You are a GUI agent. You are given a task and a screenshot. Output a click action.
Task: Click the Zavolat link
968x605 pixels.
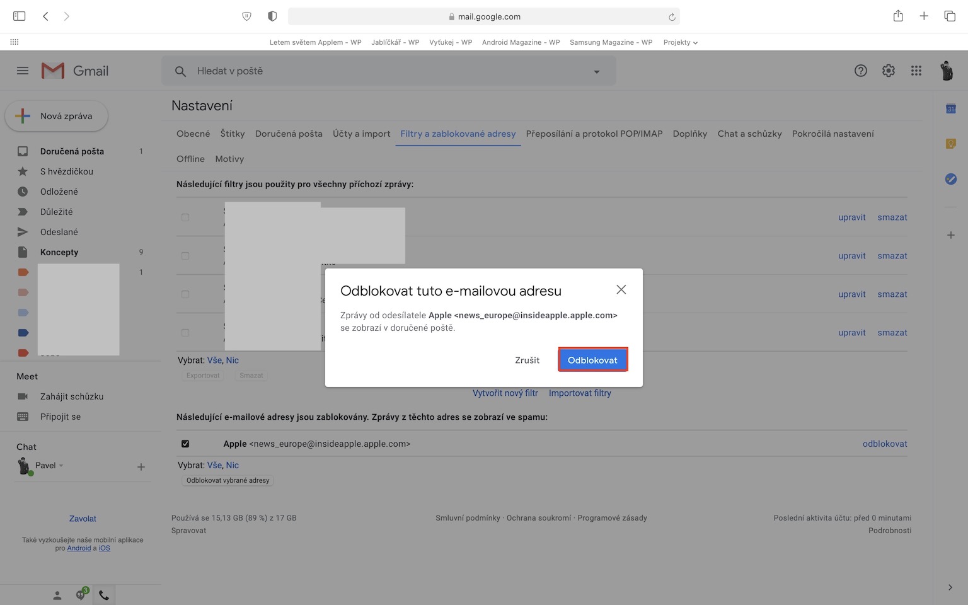coord(83,519)
